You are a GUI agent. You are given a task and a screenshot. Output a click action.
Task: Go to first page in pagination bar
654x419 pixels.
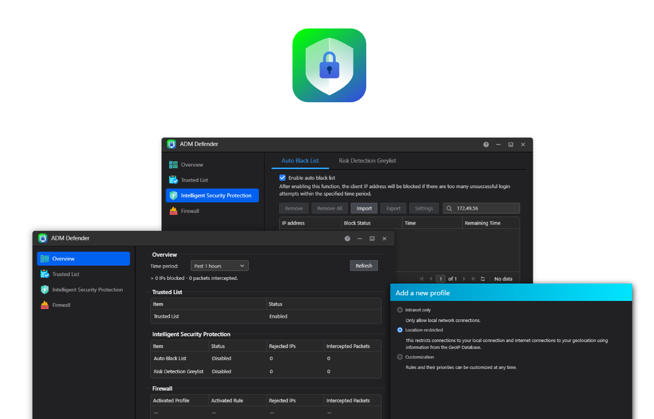422,279
